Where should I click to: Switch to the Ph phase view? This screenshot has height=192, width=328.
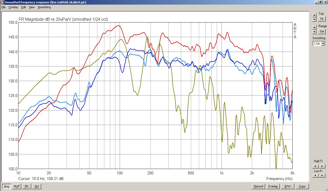coord(26,186)
